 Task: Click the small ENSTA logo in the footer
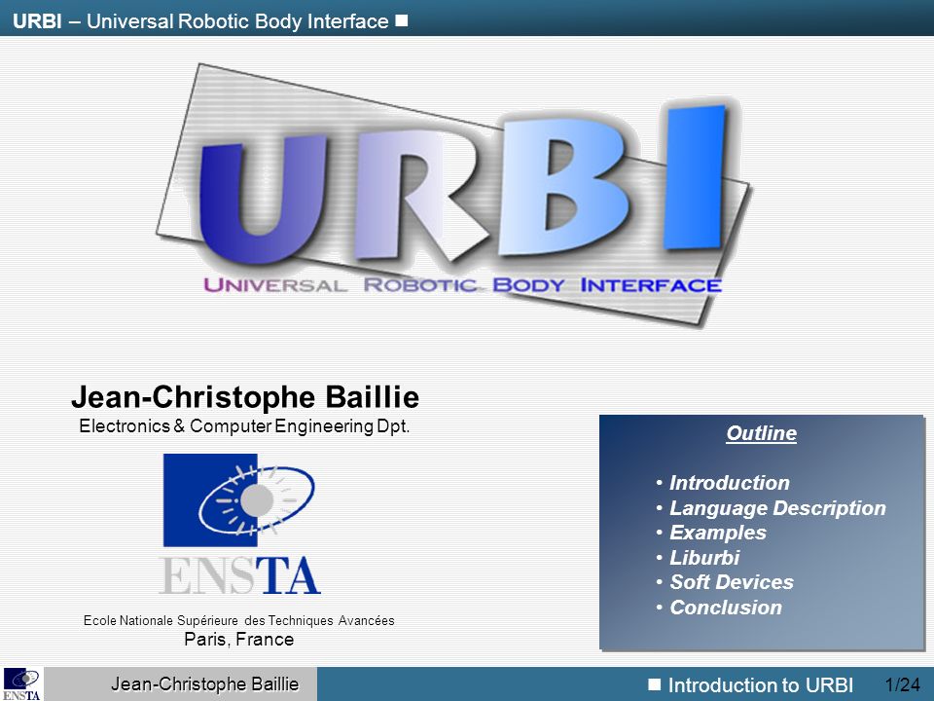pos(22,684)
